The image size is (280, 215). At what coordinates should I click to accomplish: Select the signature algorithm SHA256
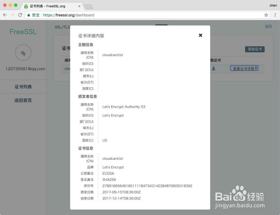click(x=109, y=180)
